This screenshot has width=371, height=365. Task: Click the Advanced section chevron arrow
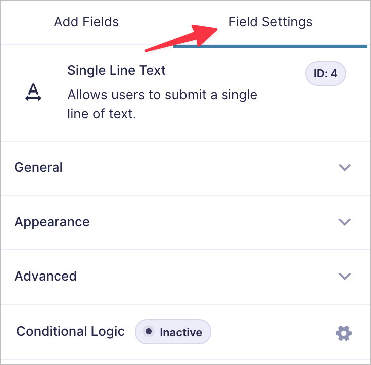coord(344,276)
